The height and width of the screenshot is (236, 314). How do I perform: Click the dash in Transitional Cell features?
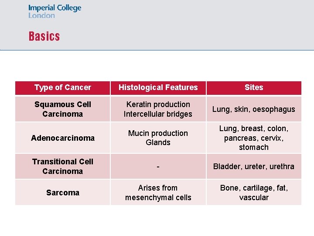158,167
